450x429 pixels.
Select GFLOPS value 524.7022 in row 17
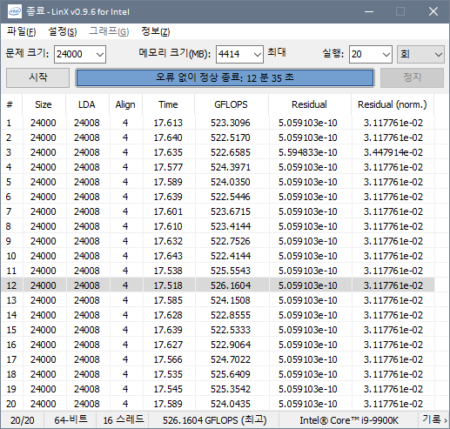(x=231, y=359)
